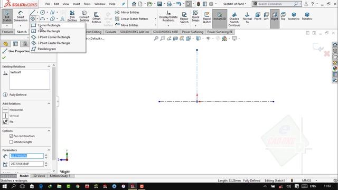This screenshot has width=338, height=190.
Task: Open the SOLIDWORKS Add-Ins tab
Action: pyautogui.click(x=135, y=32)
